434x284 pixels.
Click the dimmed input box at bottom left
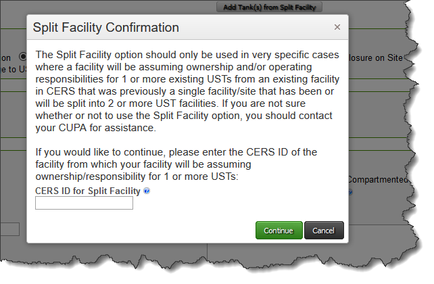(x=10, y=229)
